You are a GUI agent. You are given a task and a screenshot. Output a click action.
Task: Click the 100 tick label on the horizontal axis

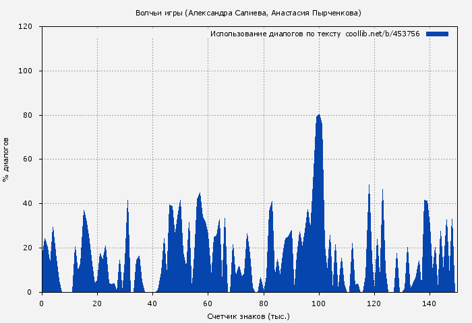[318, 303]
